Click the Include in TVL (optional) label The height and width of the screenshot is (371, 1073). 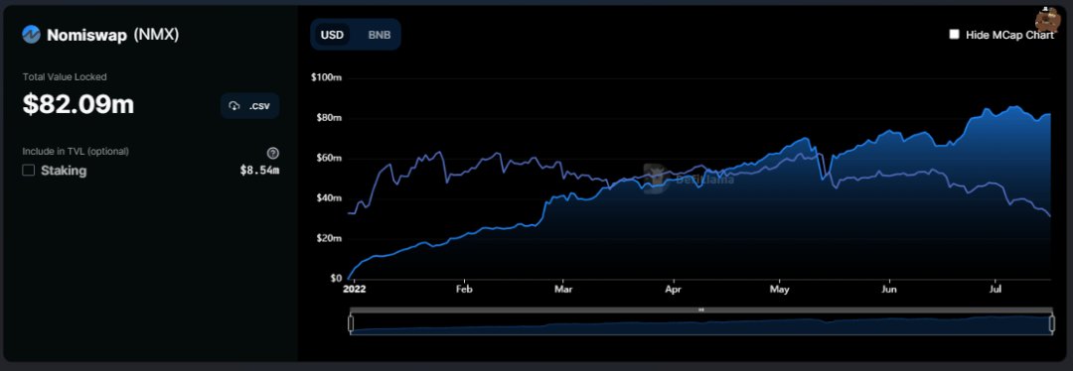pyautogui.click(x=76, y=151)
